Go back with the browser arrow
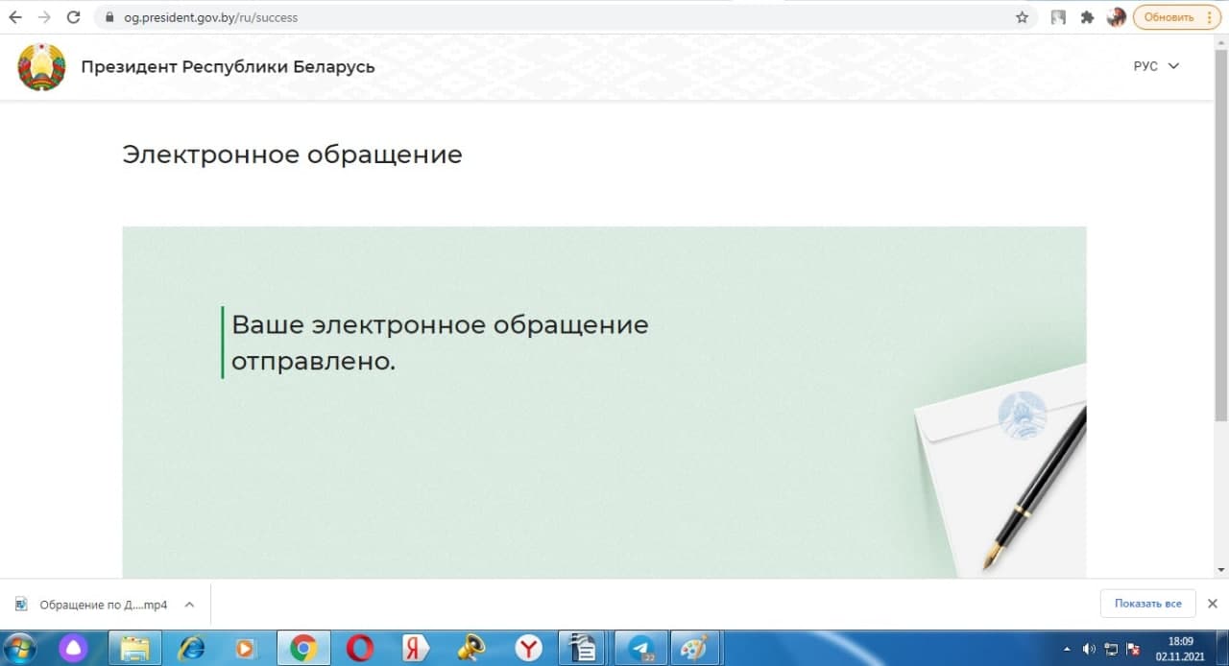The height and width of the screenshot is (666, 1229). tap(15, 17)
